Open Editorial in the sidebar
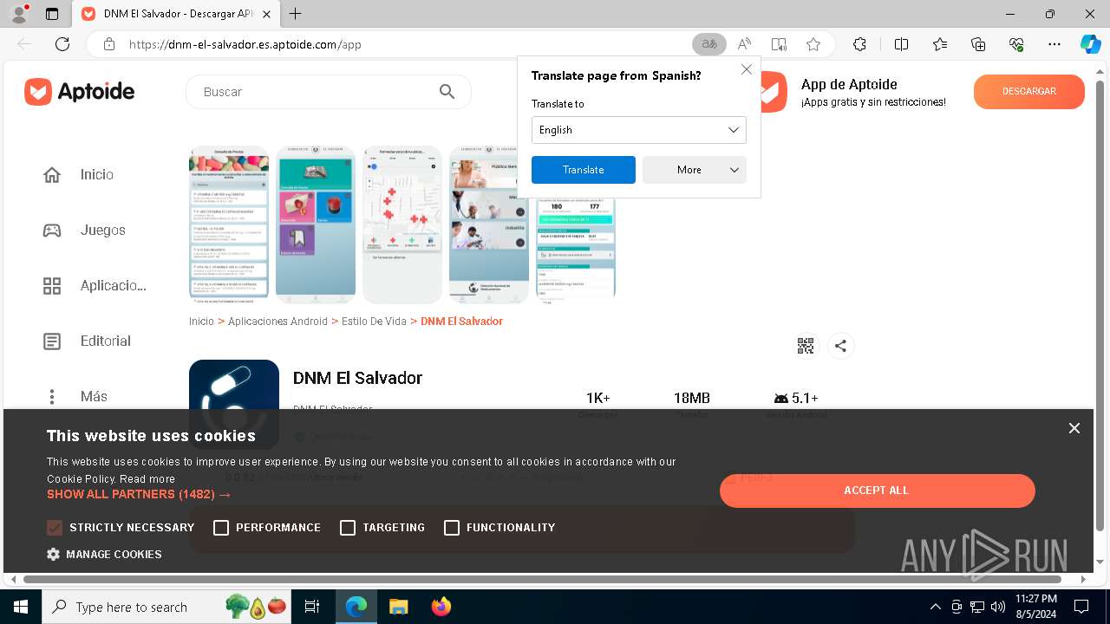The width and height of the screenshot is (1110, 624). (x=105, y=341)
